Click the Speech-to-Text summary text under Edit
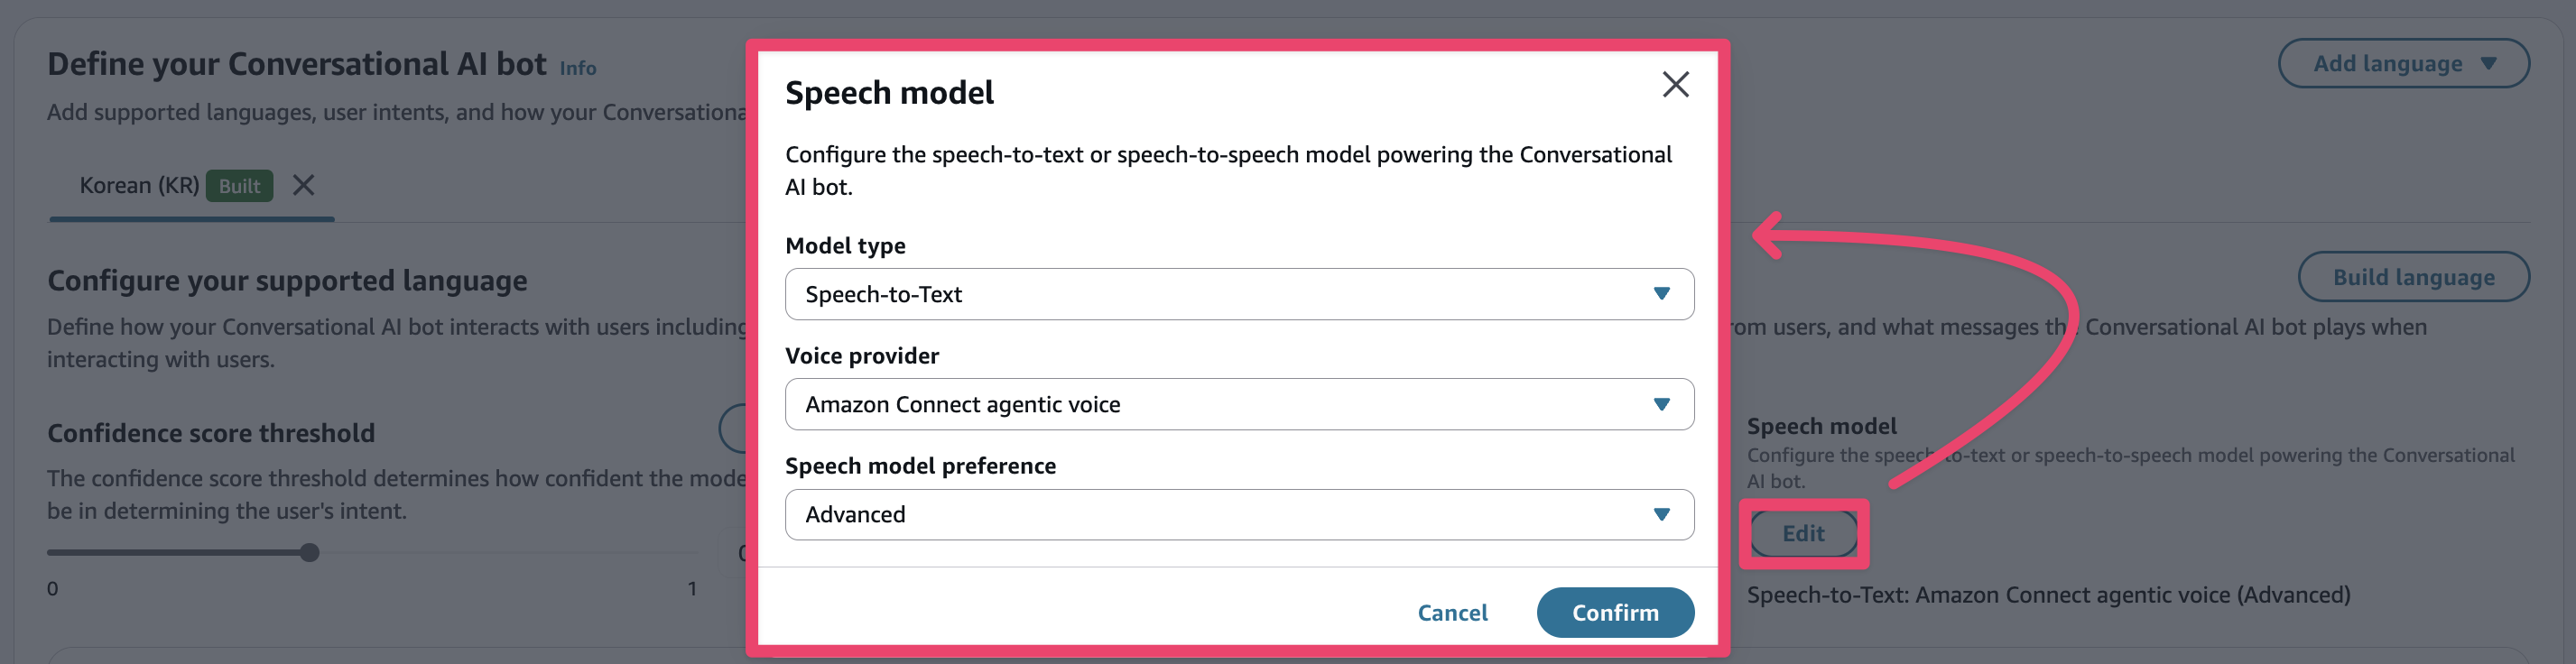The height and width of the screenshot is (664, 2576). pyautogui.click(x=2048, y=595)
